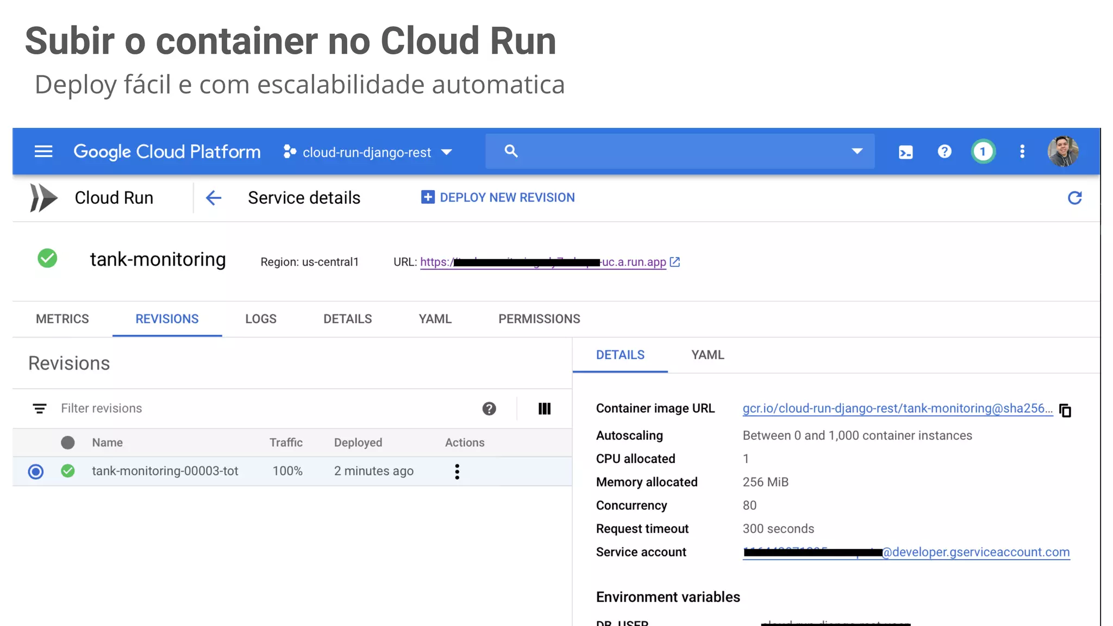Screen dimensions: 1113x626
Task: Click the 256 MiB memory value
Action: [765, 482]
